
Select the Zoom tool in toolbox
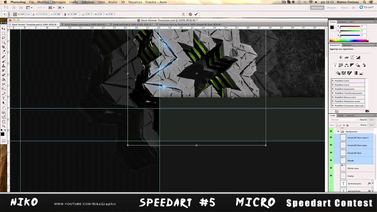4,126
